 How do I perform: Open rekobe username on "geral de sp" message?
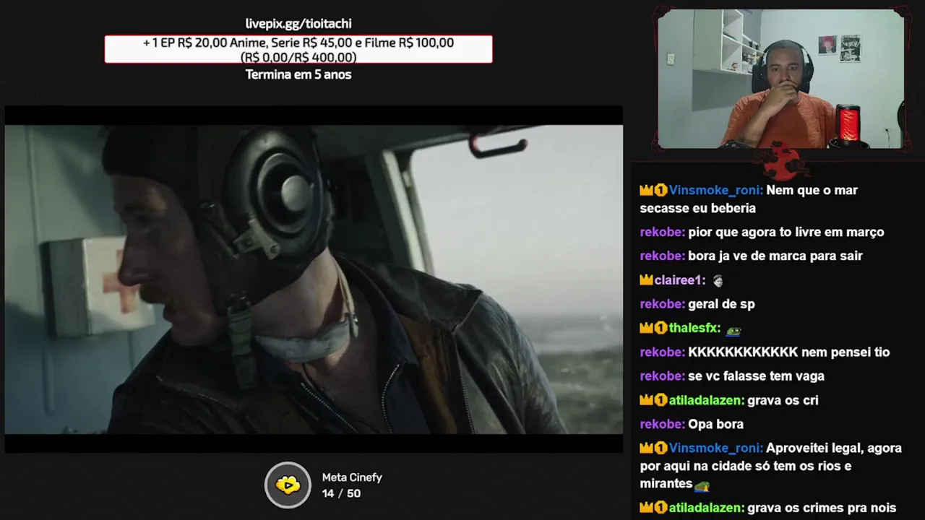click(x=662, y=304)
